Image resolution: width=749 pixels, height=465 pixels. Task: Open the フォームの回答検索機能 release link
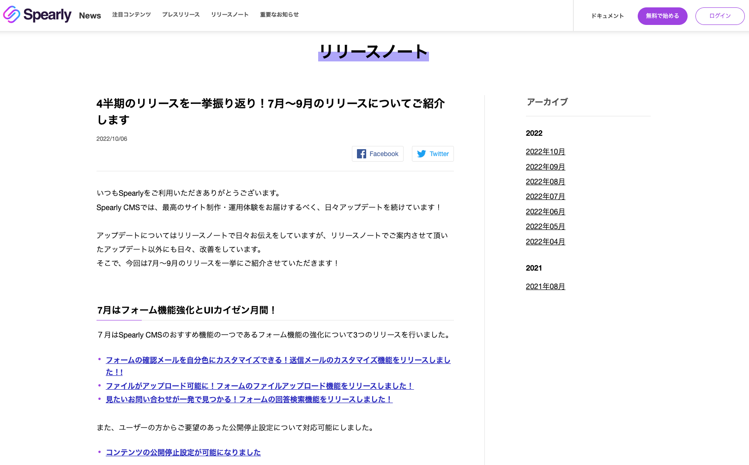click(x=249, y=399)
